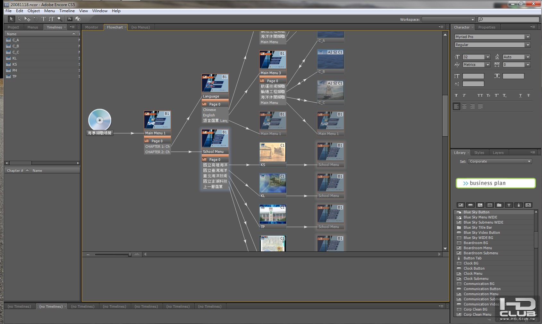
Task: Click the flowchart vertical scrollbar thumb
Action: (x=445, y=116)
